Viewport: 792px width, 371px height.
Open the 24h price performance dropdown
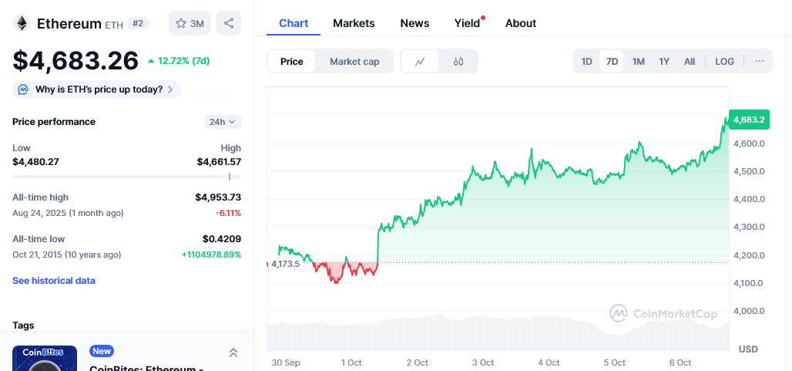223,122
